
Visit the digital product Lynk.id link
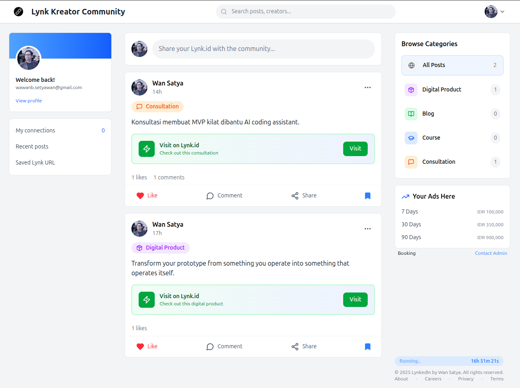pos(355,300)
